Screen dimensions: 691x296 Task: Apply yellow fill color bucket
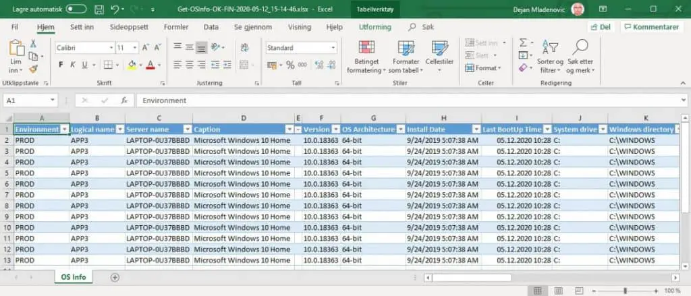[x=132, y=65]
